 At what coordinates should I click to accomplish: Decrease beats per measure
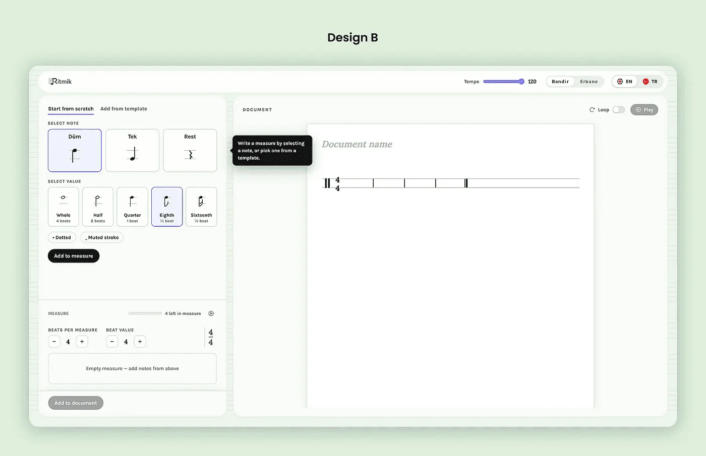(x=54, y=342)
